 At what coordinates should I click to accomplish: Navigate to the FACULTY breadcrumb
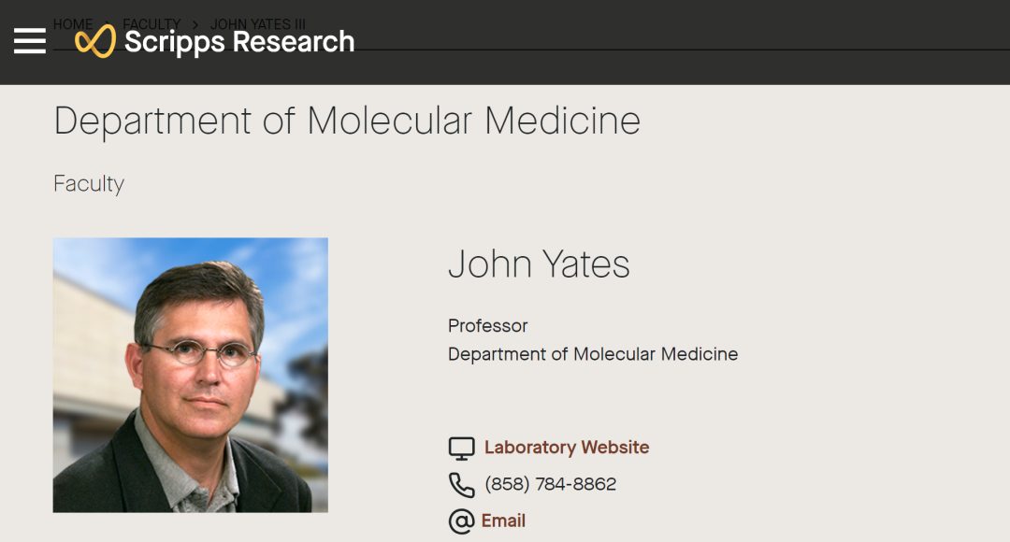(151, 23)
